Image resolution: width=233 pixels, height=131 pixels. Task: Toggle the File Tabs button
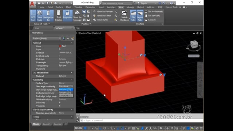tap(133, 16)
